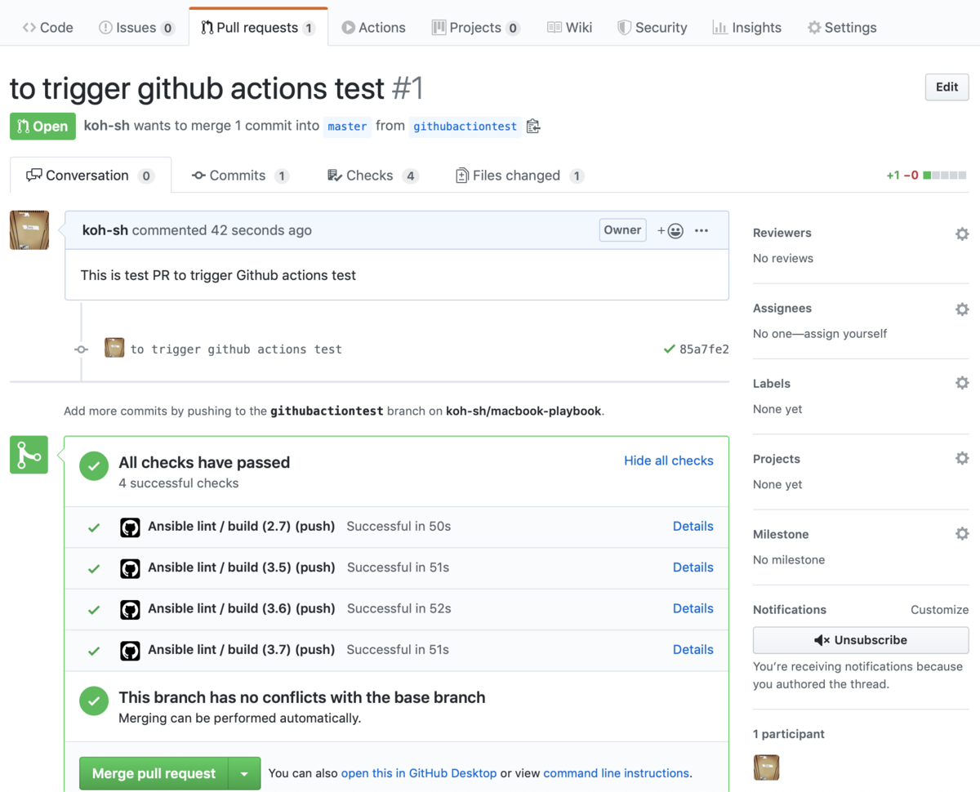
Task: Open the Reviewers gear menu
Action: (x=962, y=234)
